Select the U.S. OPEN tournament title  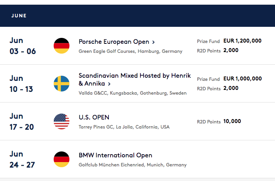click(94, 118)
